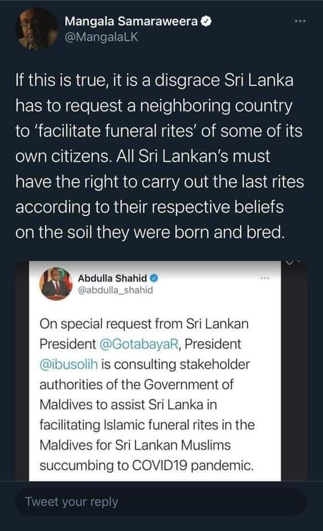323x531 pixels.
Task: Focus the Tweet your reply field
Action: coord(161,502)
